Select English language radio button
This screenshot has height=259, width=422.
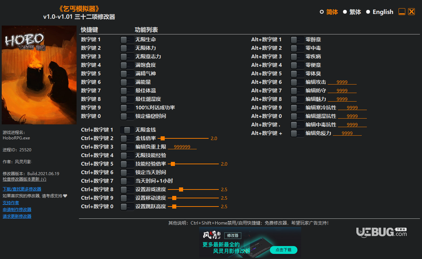[x=368, y=12]
